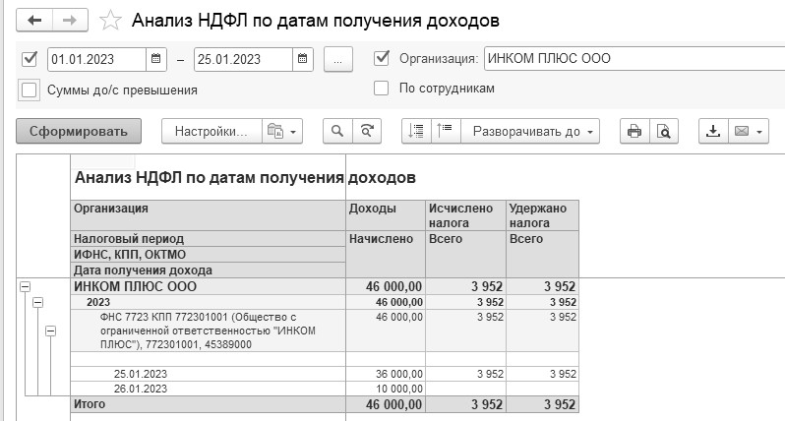This screenshot has width=785, height=421.
Task: Enable 'Суммы до/с превышения' checkbox
Action: pos(30,90)
